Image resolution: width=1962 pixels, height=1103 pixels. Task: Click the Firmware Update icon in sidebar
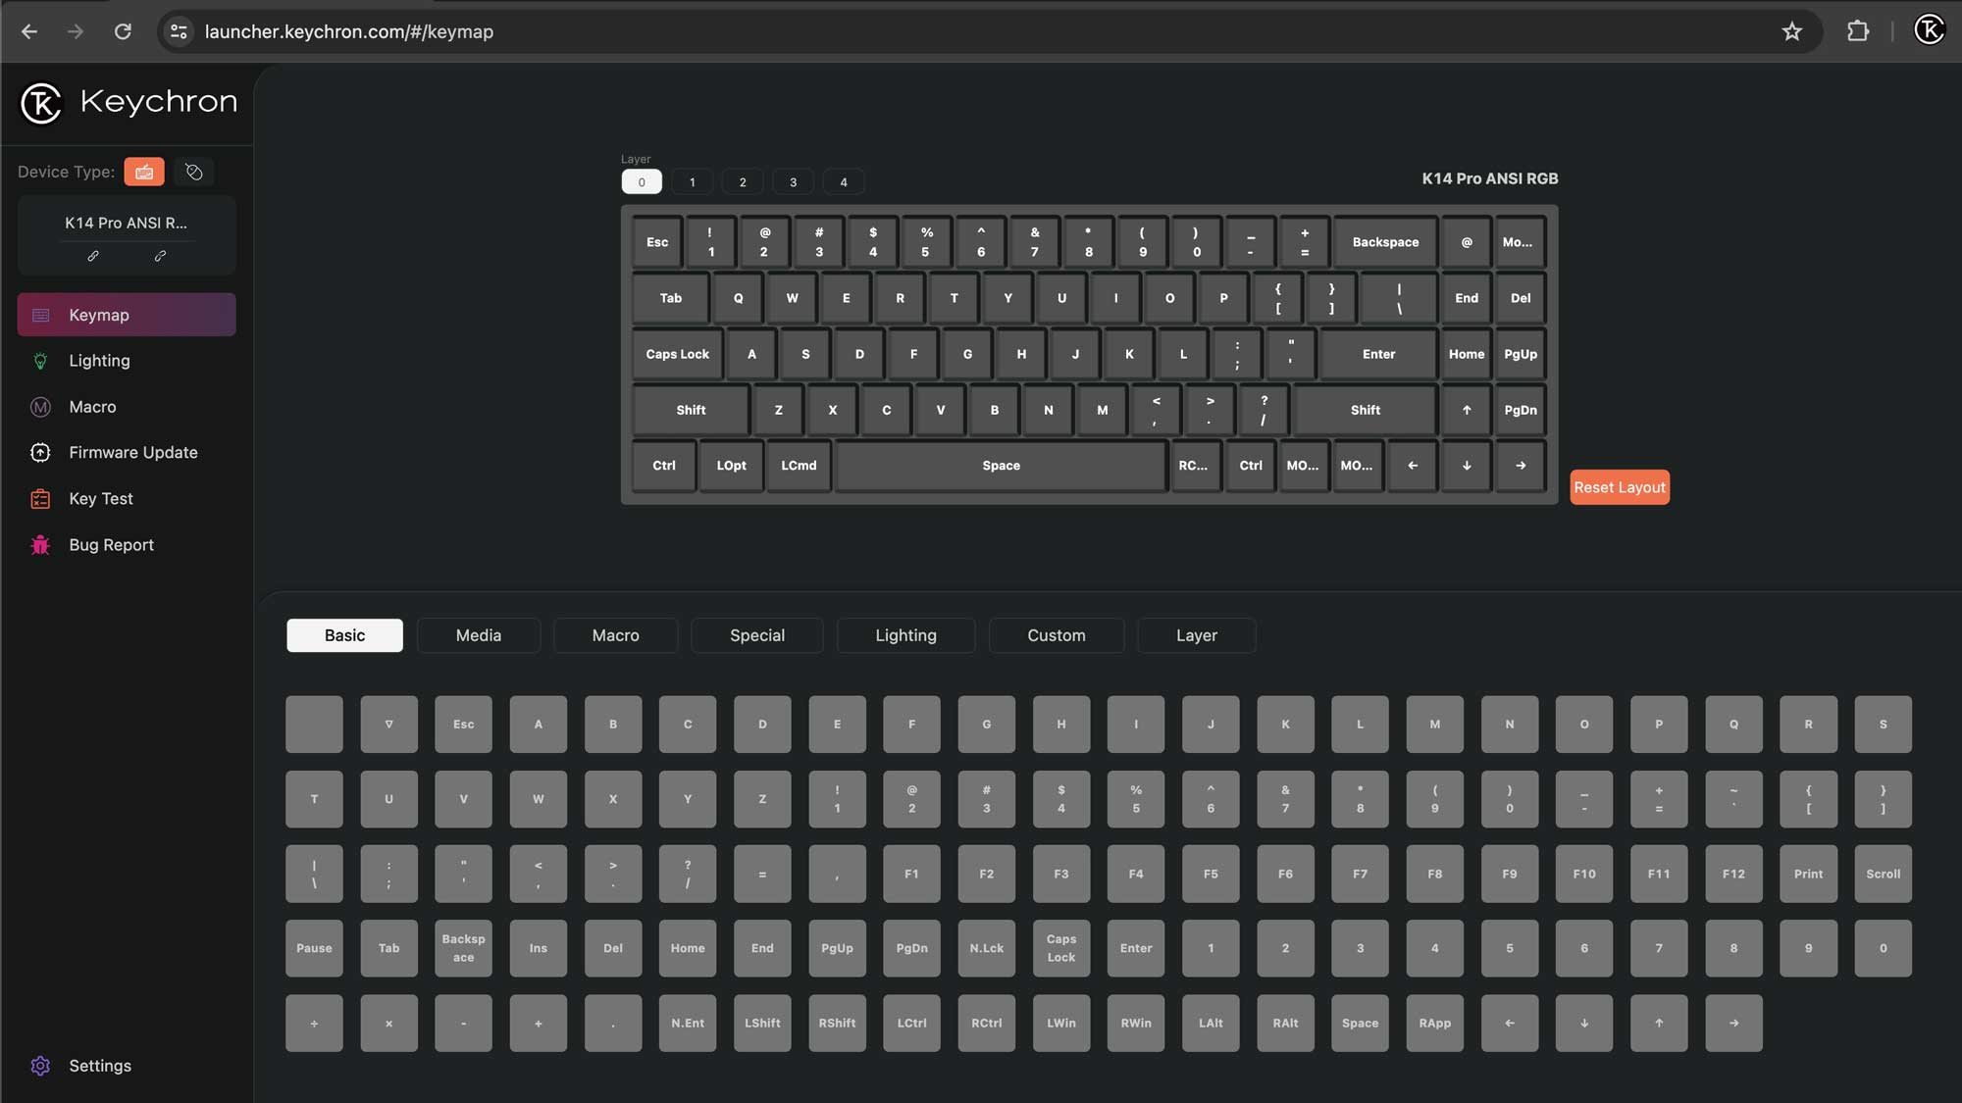[39, 451]
